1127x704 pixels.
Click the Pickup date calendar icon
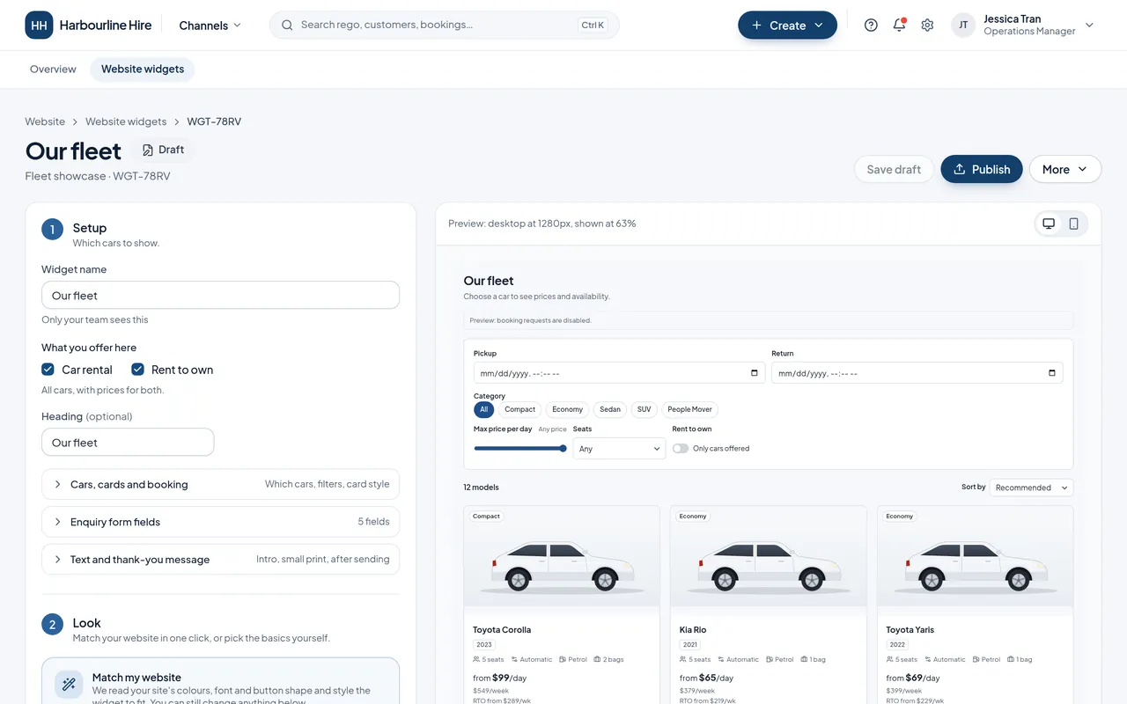755,373
